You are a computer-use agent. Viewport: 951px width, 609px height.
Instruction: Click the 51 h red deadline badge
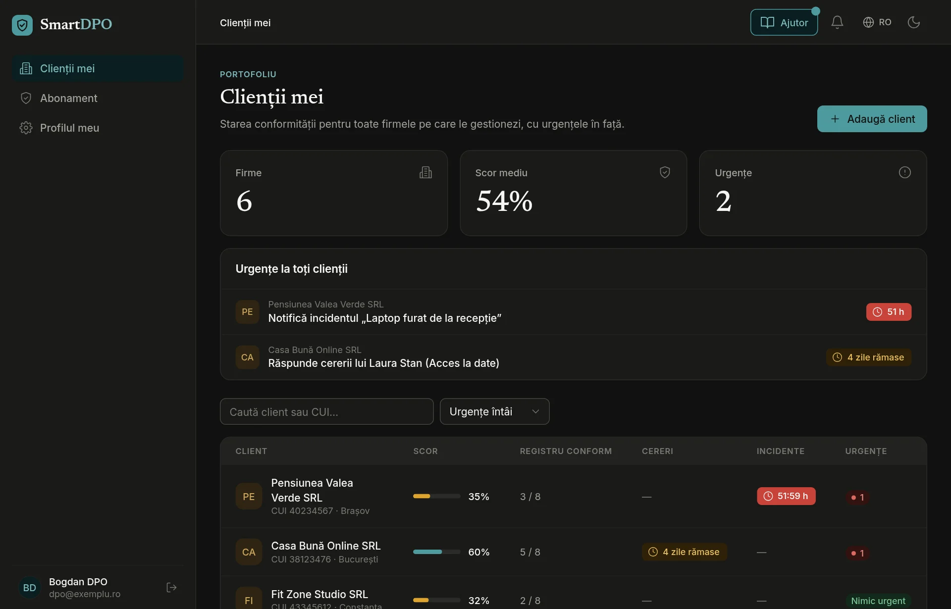pos(889,312)
